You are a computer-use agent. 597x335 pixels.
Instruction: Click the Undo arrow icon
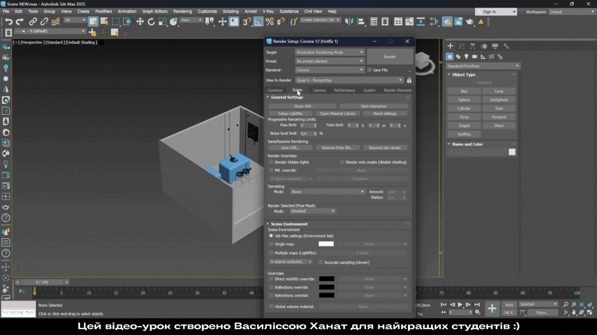[8, 22]
